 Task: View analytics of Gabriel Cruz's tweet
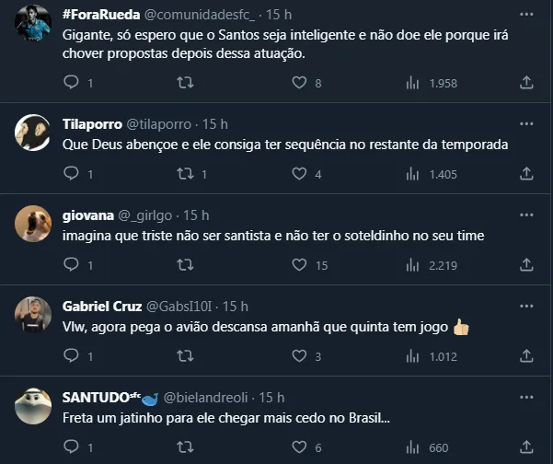coord(412,356)
